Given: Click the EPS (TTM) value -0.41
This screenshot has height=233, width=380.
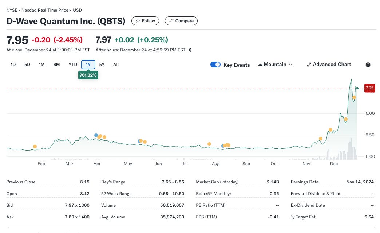Looking at the screenshot, I should click(273, 217).
